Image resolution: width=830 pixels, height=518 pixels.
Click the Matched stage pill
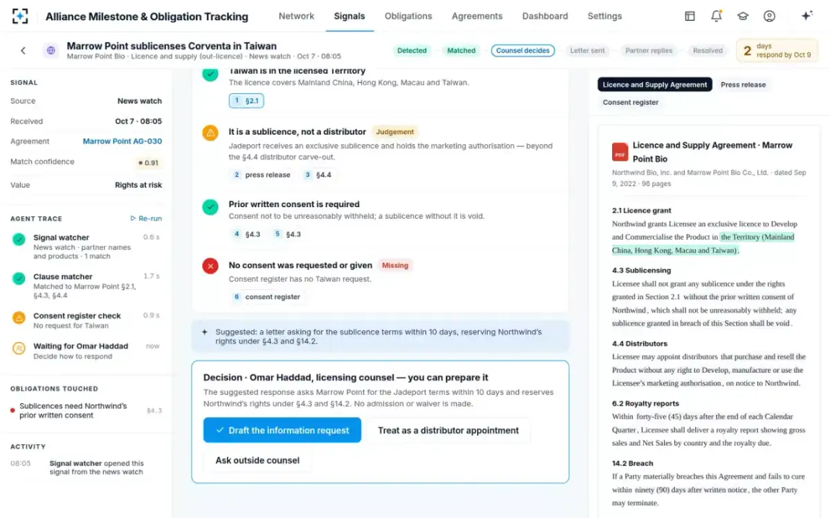pyautogui.click(x=461, y=50)
